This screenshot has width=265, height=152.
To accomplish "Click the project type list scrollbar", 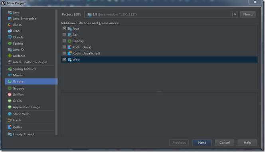I will click(56, 72).
